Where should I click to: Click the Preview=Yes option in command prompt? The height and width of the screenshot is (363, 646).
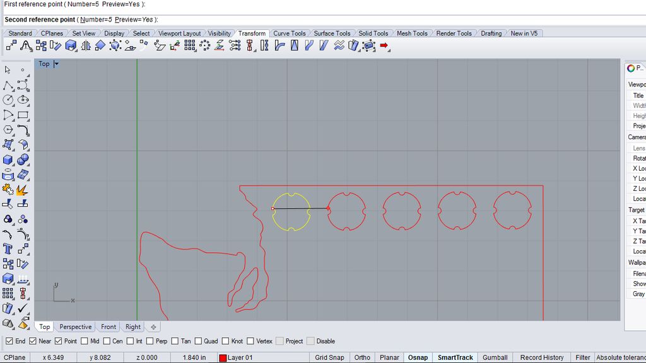(x=134, y=20)
